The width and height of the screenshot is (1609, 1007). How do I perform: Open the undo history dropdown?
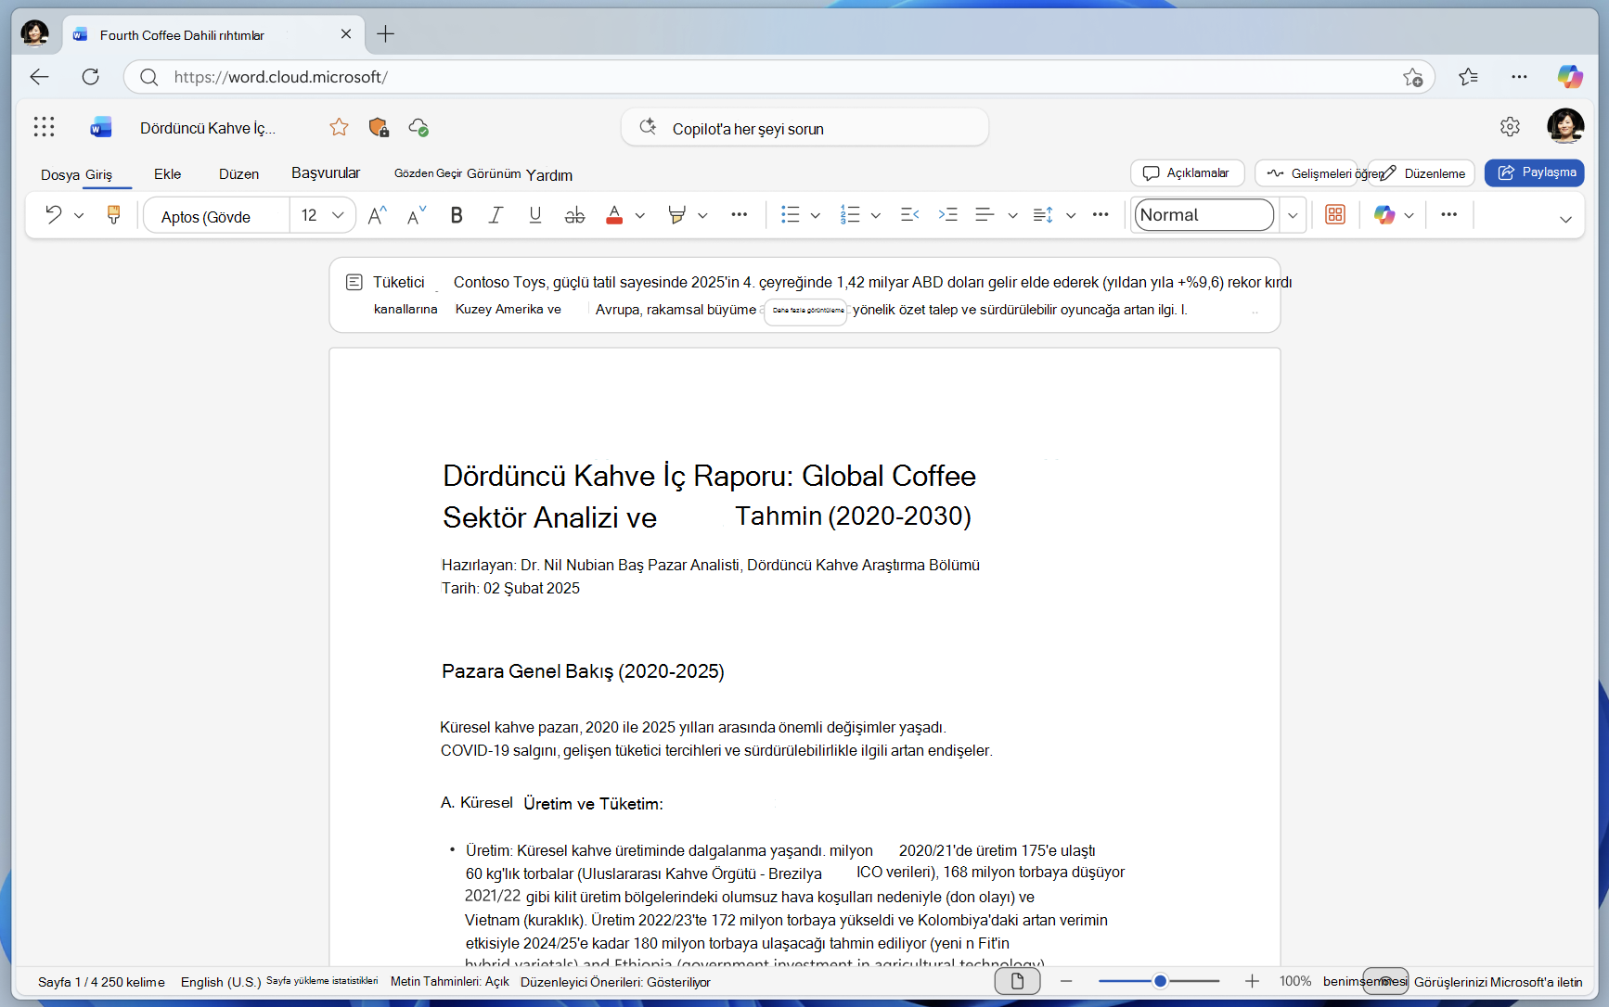[x=79, y=215]
